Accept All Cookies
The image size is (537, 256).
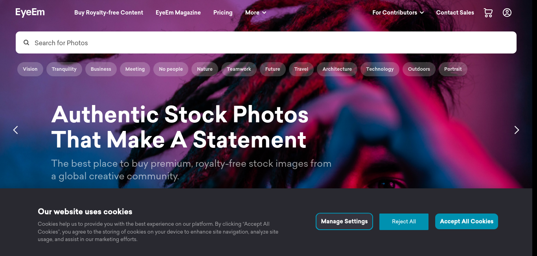coord(467,221)
